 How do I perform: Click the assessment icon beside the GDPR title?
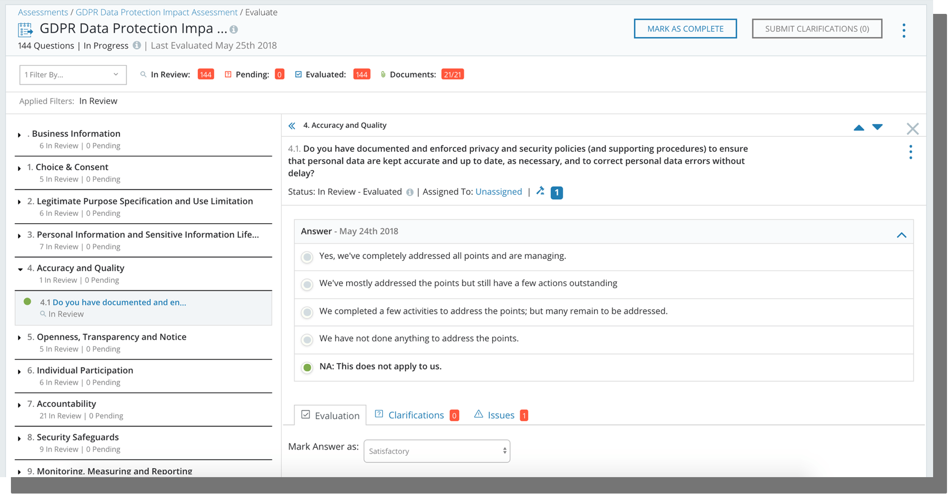pos(25,30)
